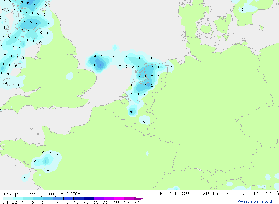Click the 20–25 mm dark blue swatch
This screenshot has height=204, width=279.
79,198
